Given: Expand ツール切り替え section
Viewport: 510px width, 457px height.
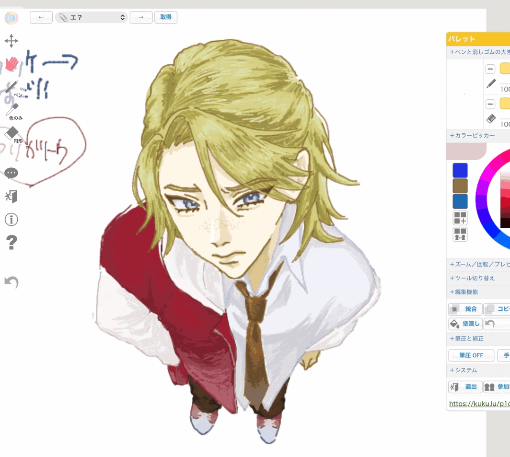Looking at the screenshot, I should pos(478,278).
